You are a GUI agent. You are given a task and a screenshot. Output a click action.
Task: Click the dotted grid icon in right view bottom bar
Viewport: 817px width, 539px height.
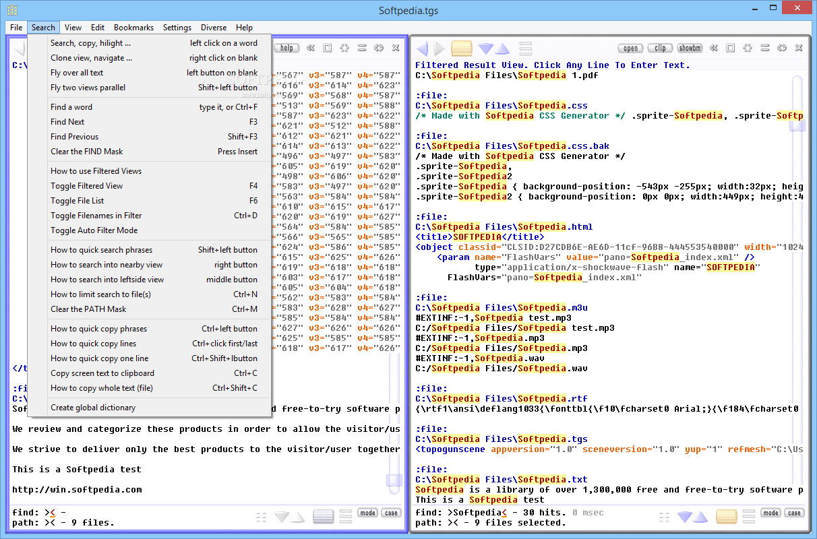665,517
